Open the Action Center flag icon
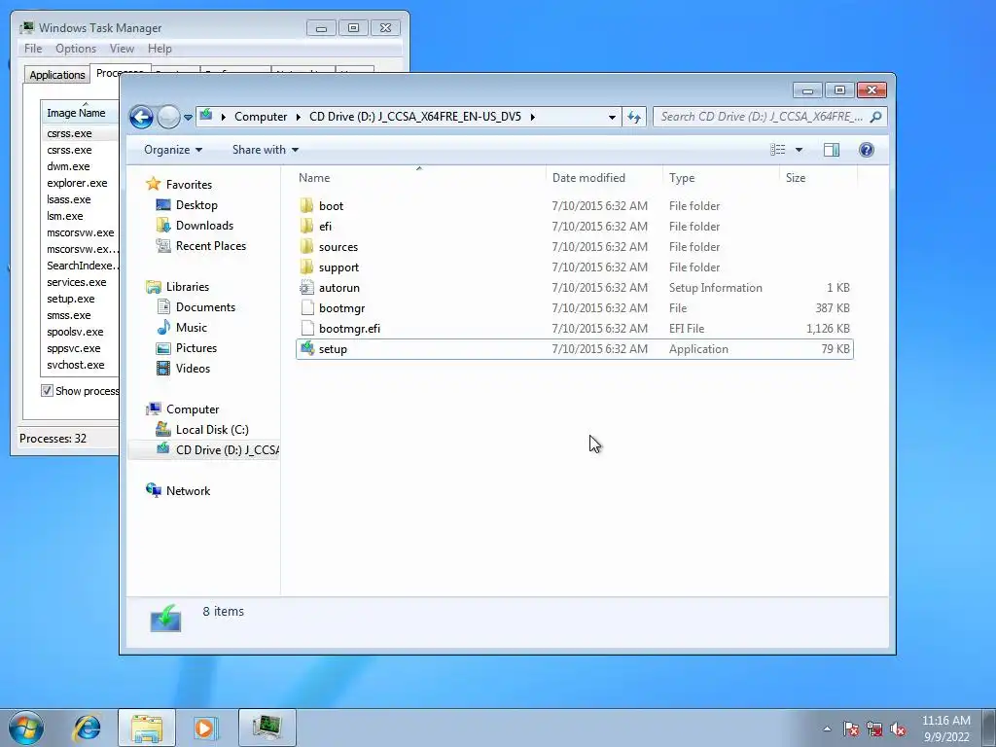 [x=851, y=729]
